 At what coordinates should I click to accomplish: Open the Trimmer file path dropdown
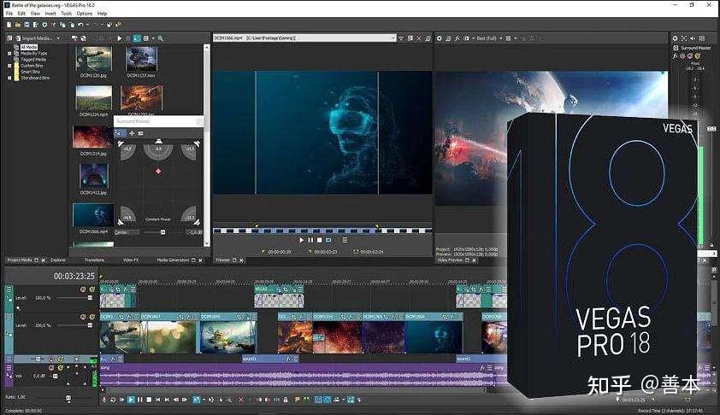point(392,38)
